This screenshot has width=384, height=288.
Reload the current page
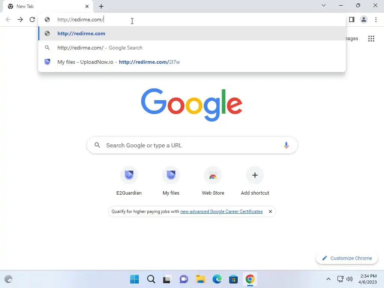32,19
